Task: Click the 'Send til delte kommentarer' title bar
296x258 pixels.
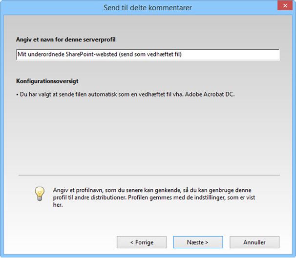Action: (148, 8)
